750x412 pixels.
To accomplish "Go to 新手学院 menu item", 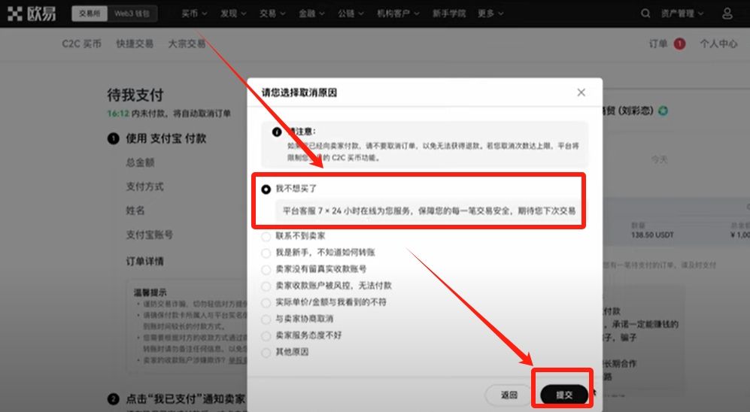I will click(448, 14).
